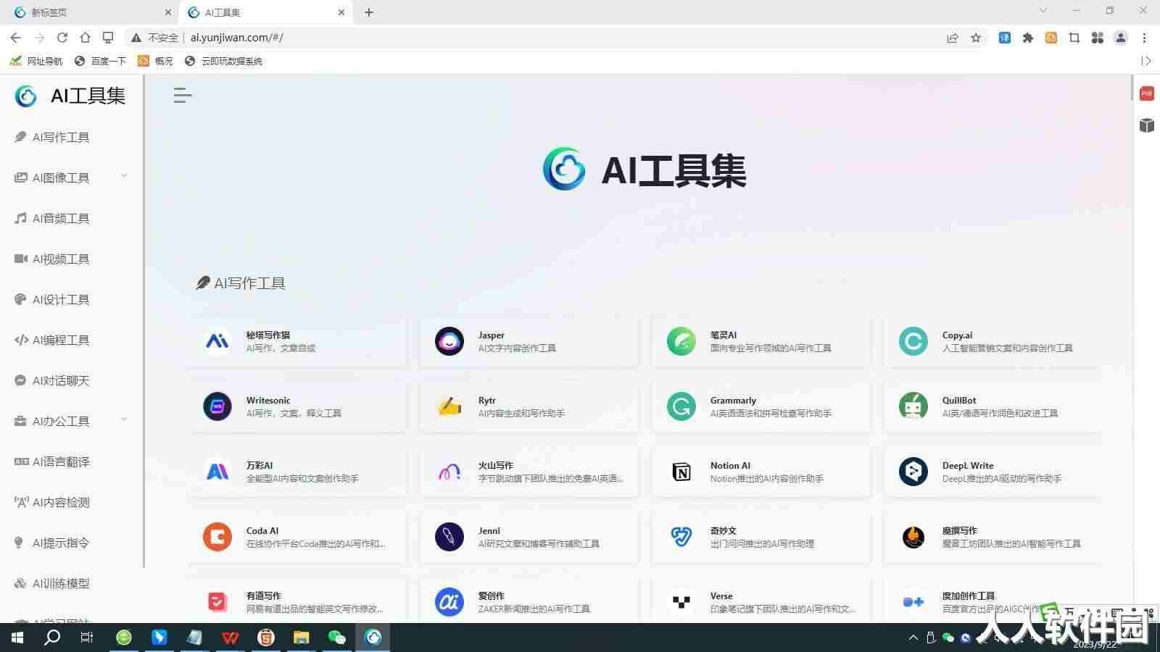This screenshot has width=1160, height=652.
Task: Open WPS from the taskbar
Action: pos(231,638)
